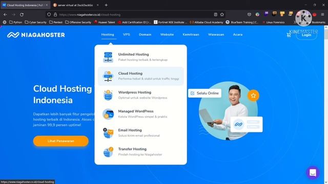Click the Managed WordPress icon
The width and height of the screenshot is (328, 184).
coord(108,114)
